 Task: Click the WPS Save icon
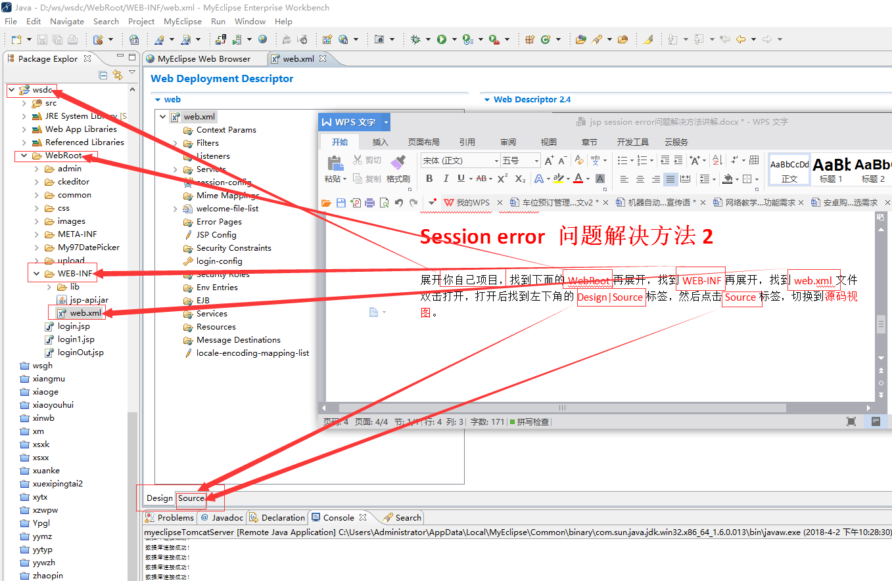click(340, 203)
